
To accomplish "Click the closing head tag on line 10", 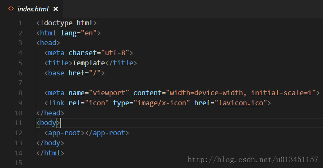I will coord(50,113).
